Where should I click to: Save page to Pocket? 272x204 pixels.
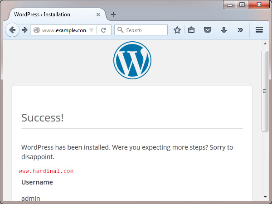[x=208, y=30]
